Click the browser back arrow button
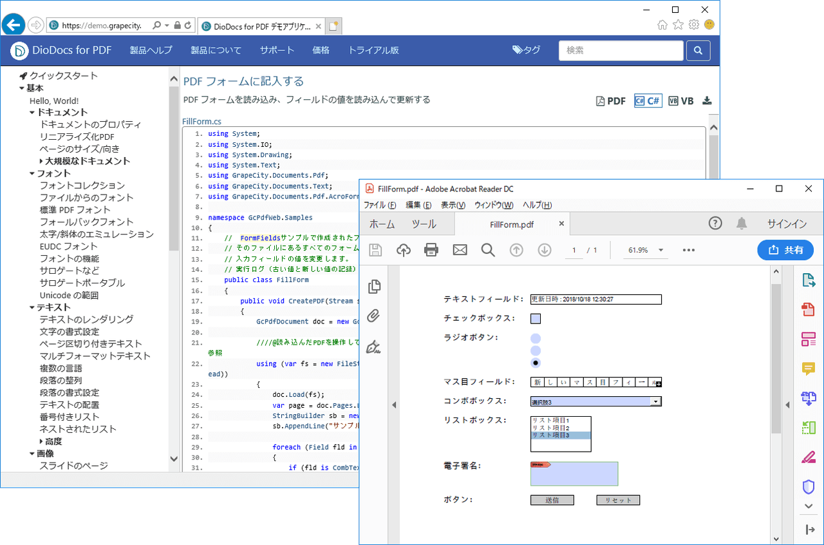The width and height of the screenshot is (824, 545). tap(14, 25)
